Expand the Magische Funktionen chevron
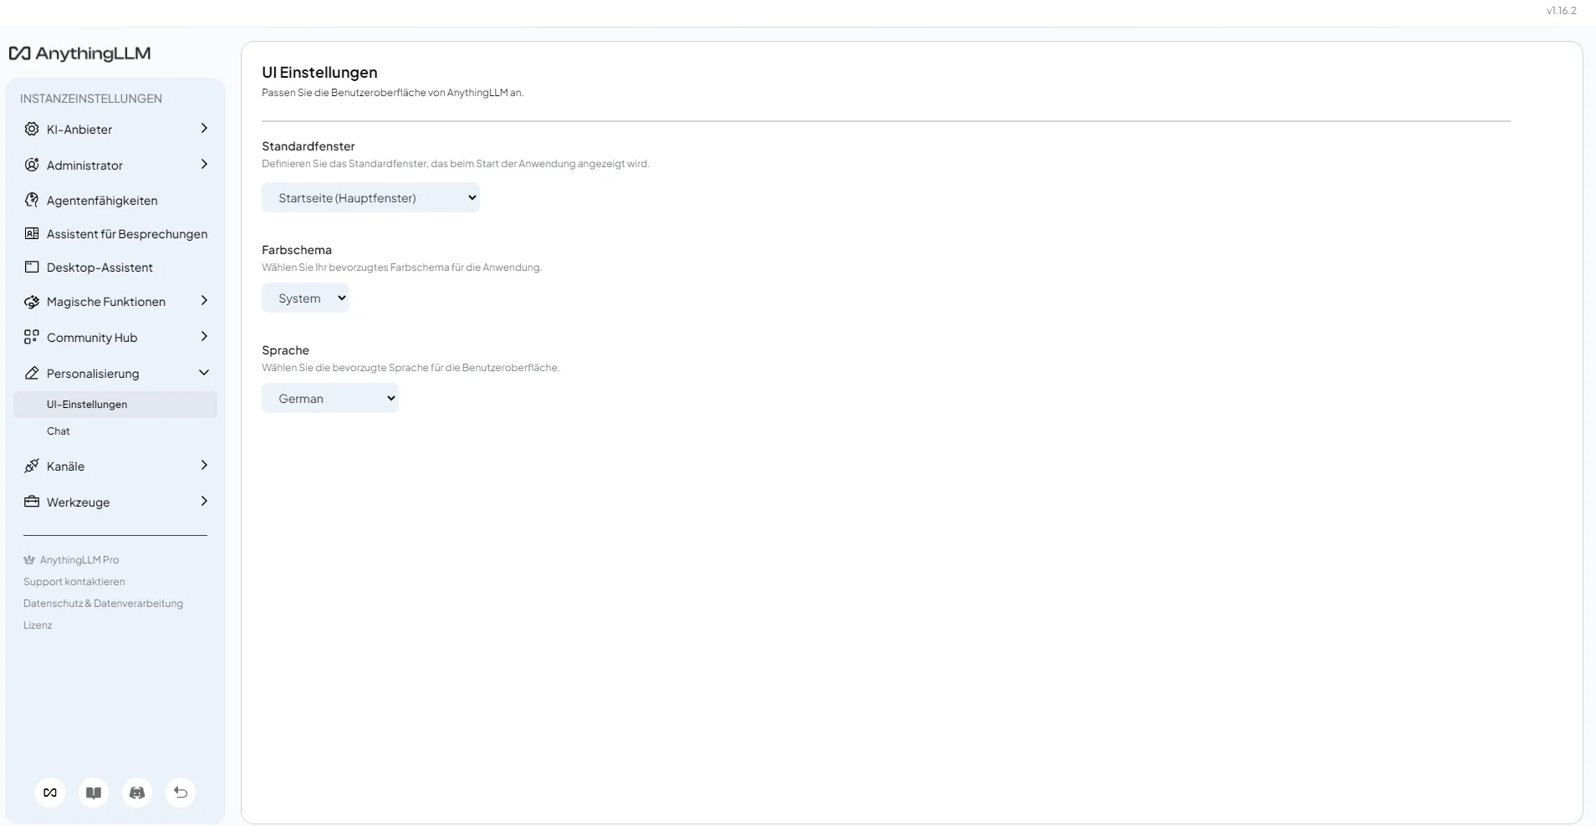1596x826 pixels. [x=204, y=300]
